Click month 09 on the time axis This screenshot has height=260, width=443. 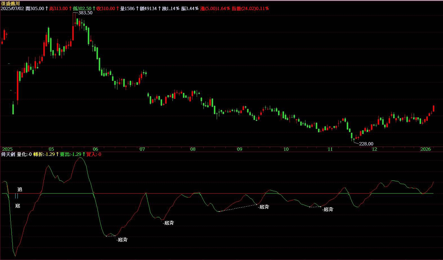point(240,149)
